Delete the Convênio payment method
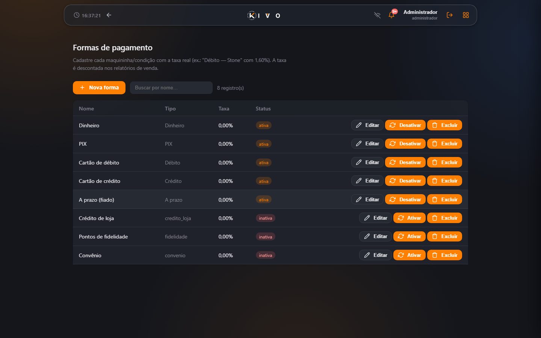This screenshot has width=541, height=338. click(444, 255)
